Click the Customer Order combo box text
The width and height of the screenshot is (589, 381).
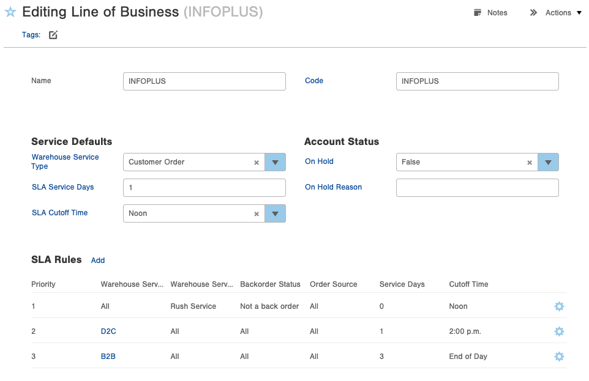click(x=156, y=162)
